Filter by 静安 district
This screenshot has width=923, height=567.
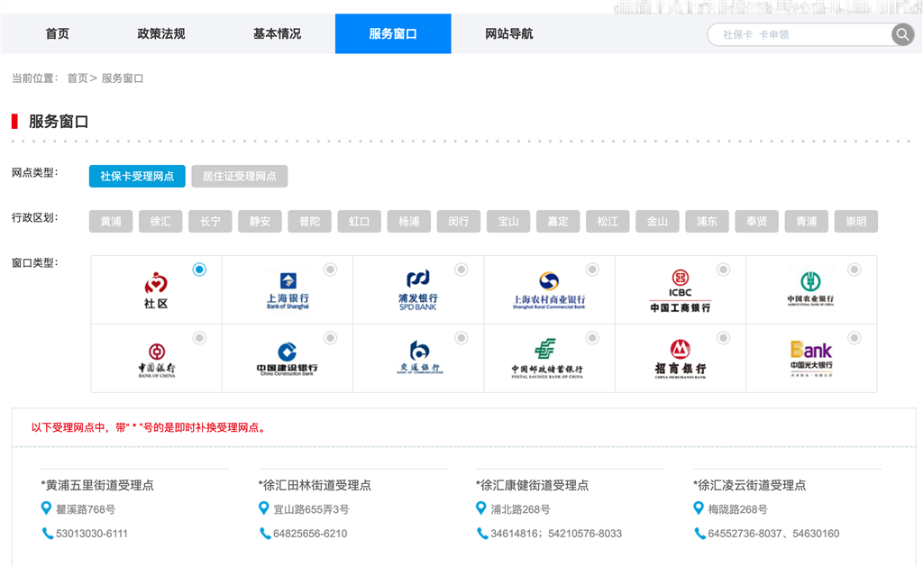(260, 222)
